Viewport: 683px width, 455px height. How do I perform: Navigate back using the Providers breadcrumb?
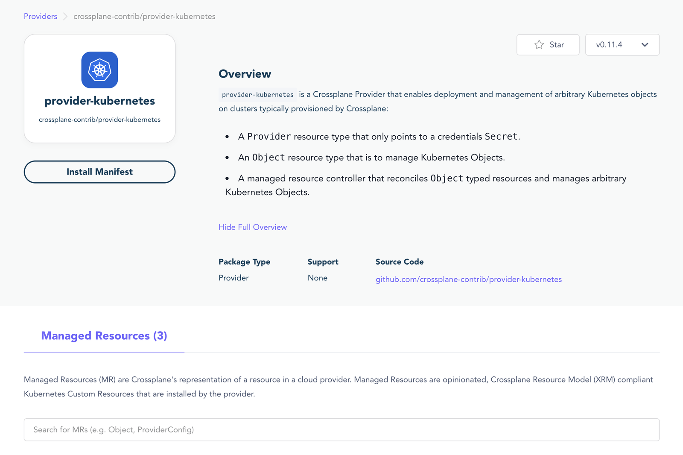pos(40,16)
